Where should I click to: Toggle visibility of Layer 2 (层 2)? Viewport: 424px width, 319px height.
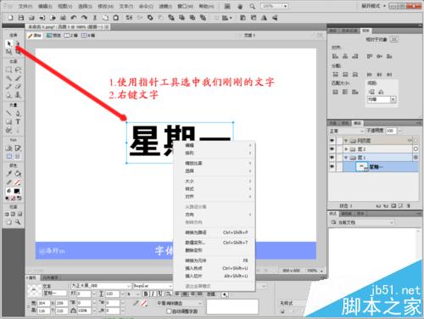332,148
